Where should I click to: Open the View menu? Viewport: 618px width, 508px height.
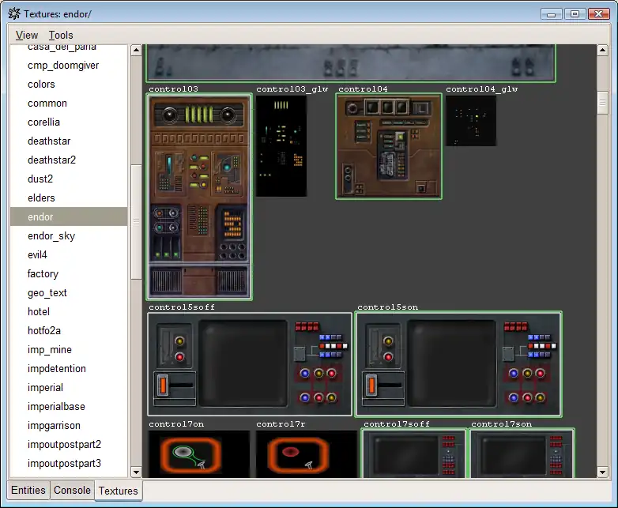[x=27, y=35]
